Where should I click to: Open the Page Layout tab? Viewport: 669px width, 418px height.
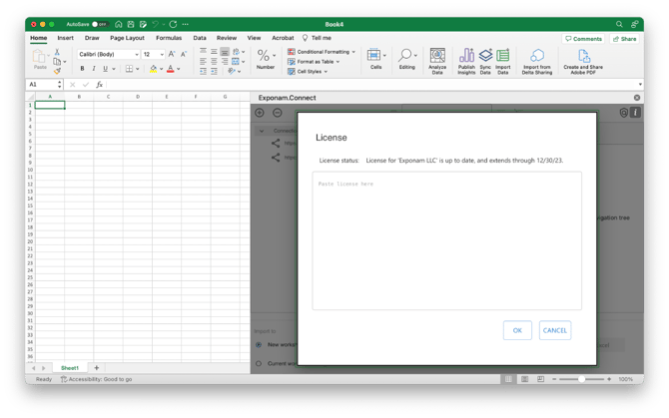pos(127,38)
